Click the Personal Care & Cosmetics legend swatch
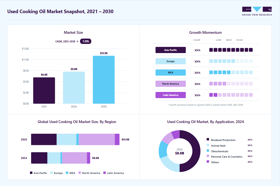The image size is (280, 186). pyautogui.click(x=208, y=156)
